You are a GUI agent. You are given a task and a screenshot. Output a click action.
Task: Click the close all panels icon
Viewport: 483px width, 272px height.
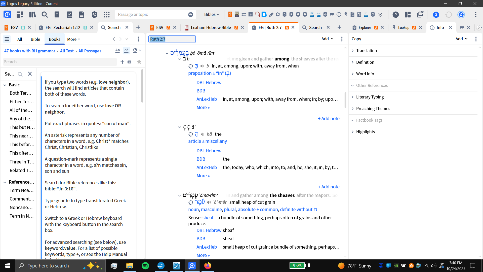point(420,14)
